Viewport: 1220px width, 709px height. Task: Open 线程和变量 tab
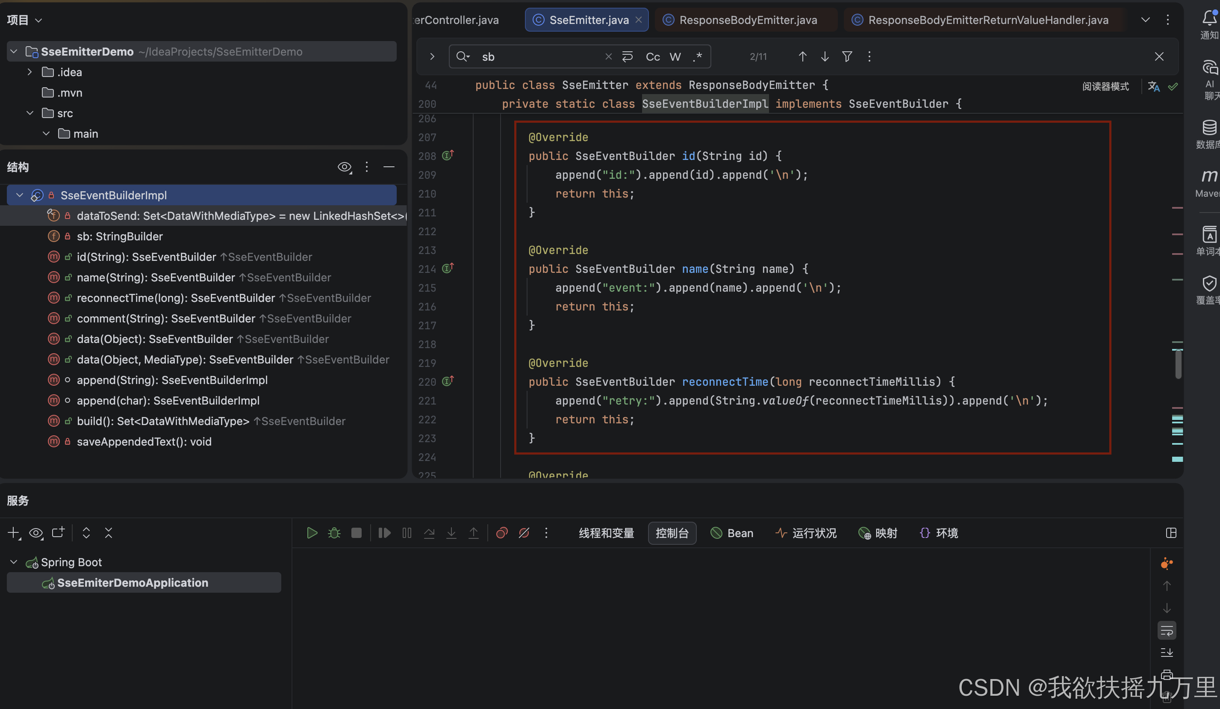pyautogui.click(x=606, y=533)
